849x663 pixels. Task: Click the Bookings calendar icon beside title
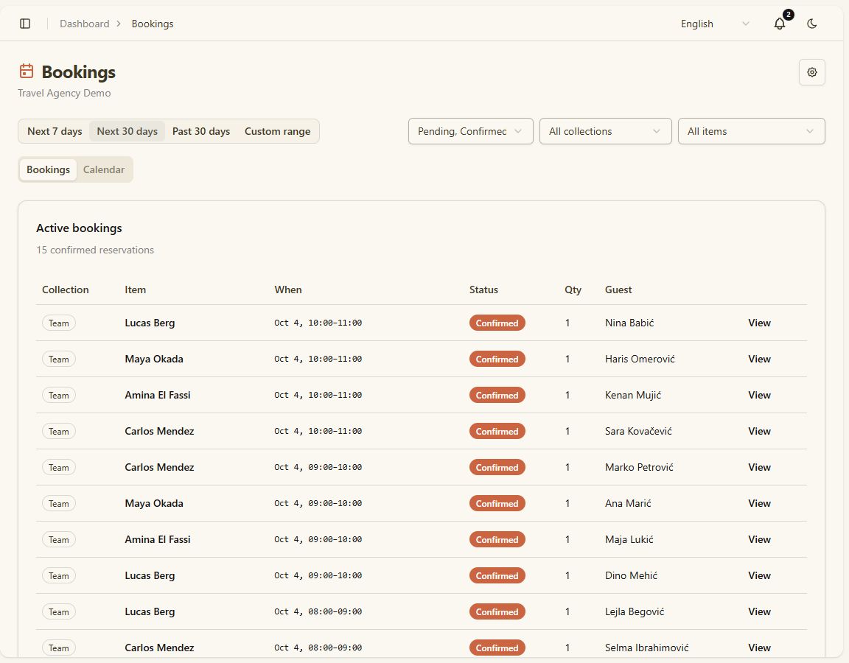click(x=27, y=71)
